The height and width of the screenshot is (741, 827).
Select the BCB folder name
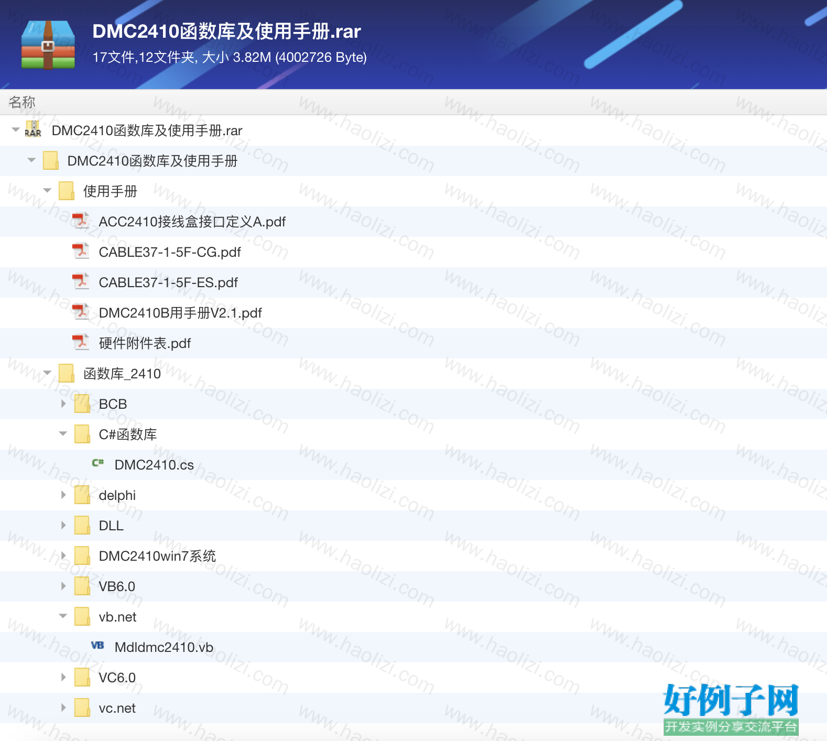pyautogui.click(x=113, y=404)
